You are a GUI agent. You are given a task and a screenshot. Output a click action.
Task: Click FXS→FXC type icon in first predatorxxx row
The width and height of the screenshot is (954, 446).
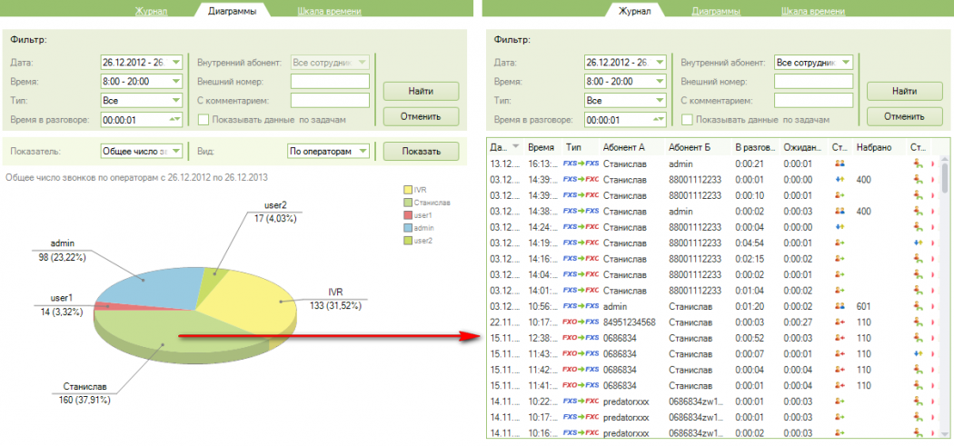(580, 401)
